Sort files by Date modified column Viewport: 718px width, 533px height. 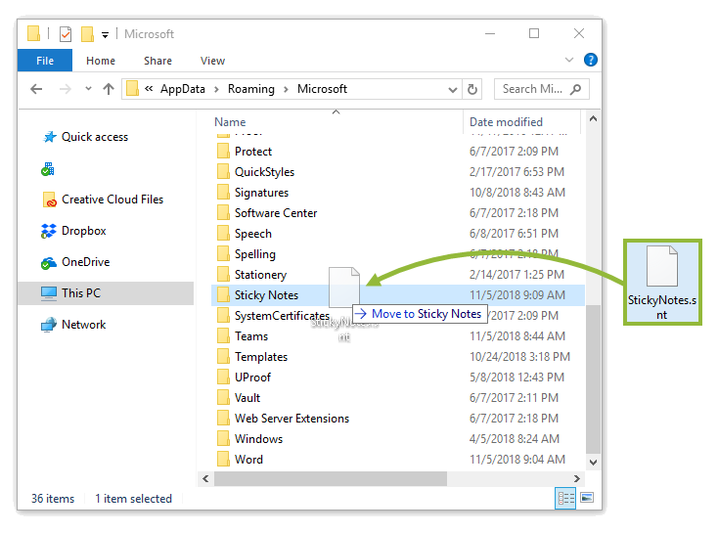[x=506, y=122]
